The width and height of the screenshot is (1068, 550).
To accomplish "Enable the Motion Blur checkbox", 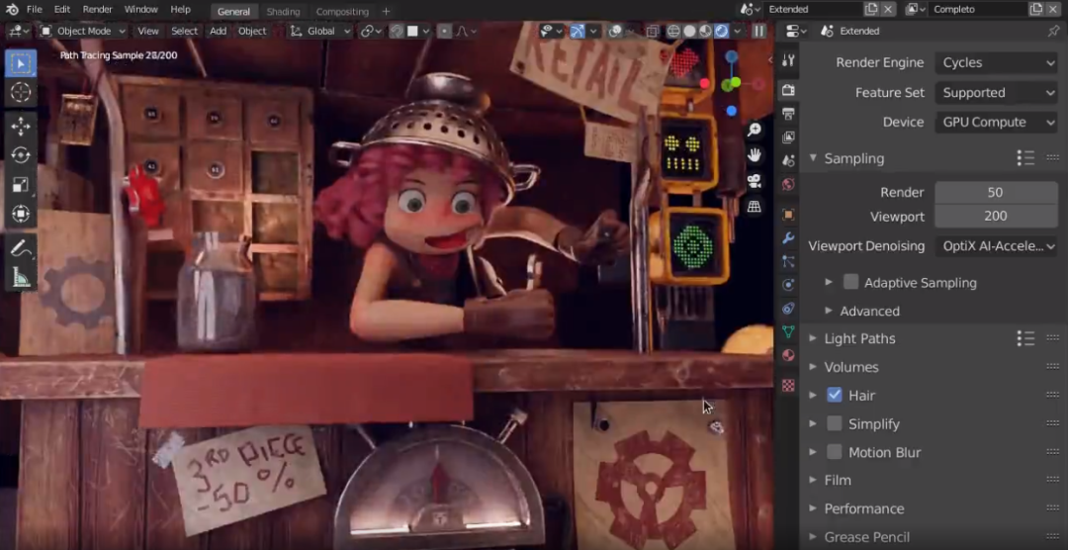I will (835, 452).
